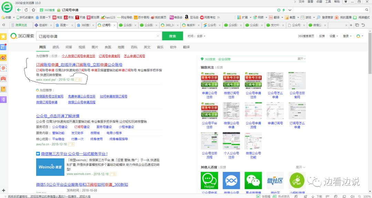The height and width of the screenshot is (198, 372).
Task: Open the 设置 dropdown on the search page
Action: tap(333, 36)
